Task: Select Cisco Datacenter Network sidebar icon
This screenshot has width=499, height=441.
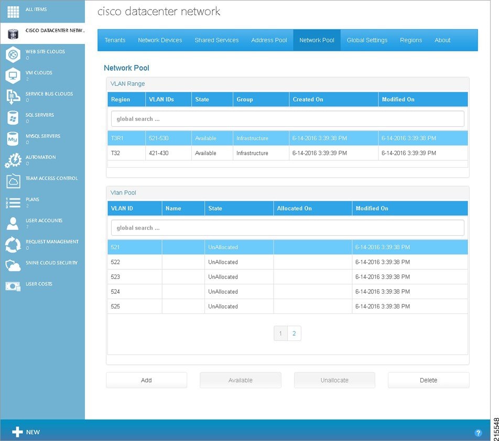Action: point(13,34)
